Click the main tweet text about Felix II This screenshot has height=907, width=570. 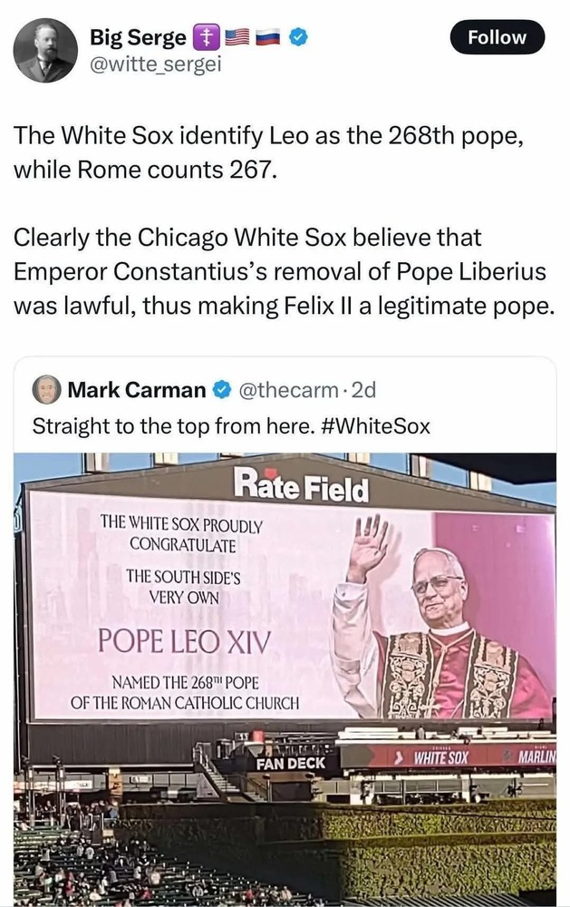284,220
